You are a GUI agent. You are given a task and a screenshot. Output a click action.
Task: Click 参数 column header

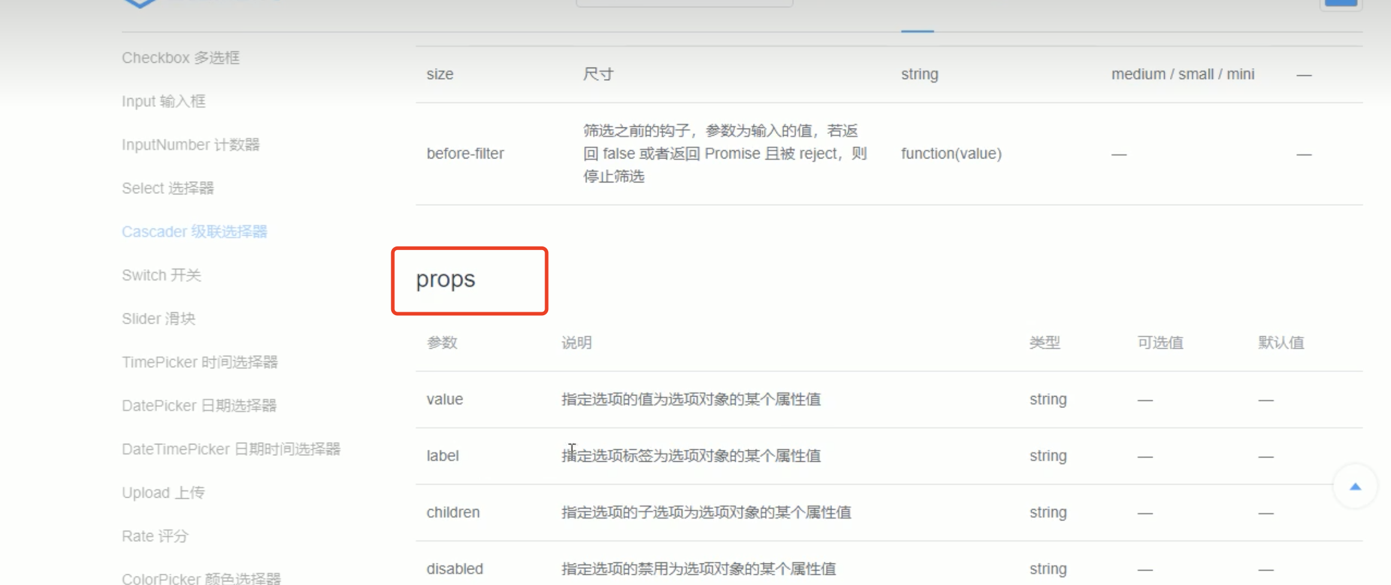442,343
